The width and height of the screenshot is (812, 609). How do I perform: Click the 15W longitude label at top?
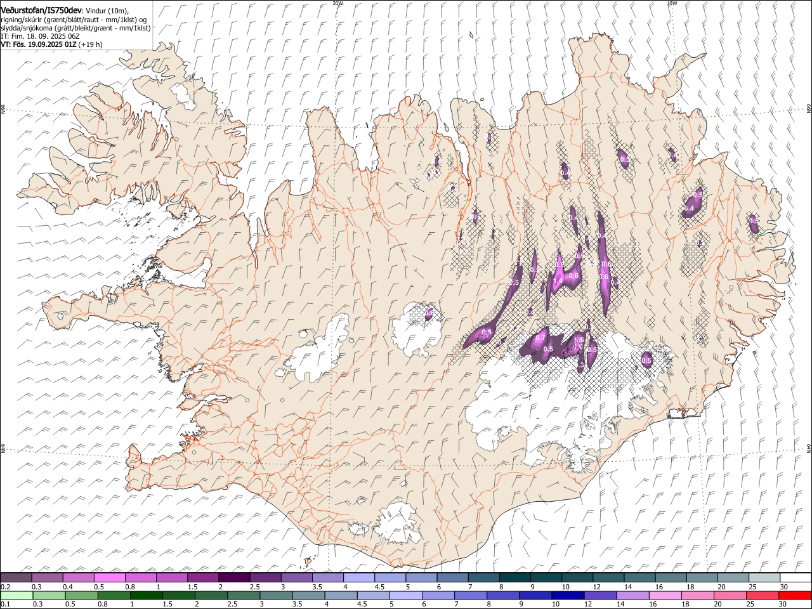tap(672, 3)
